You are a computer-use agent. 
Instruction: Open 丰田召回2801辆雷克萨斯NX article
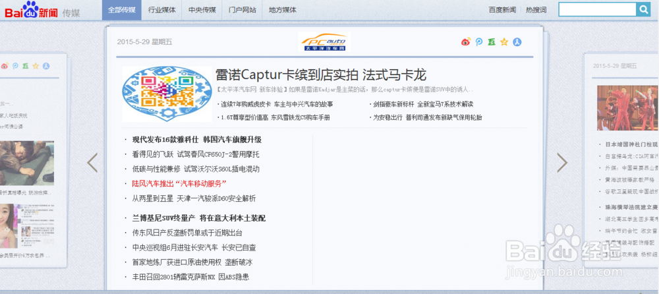(191, 277)
